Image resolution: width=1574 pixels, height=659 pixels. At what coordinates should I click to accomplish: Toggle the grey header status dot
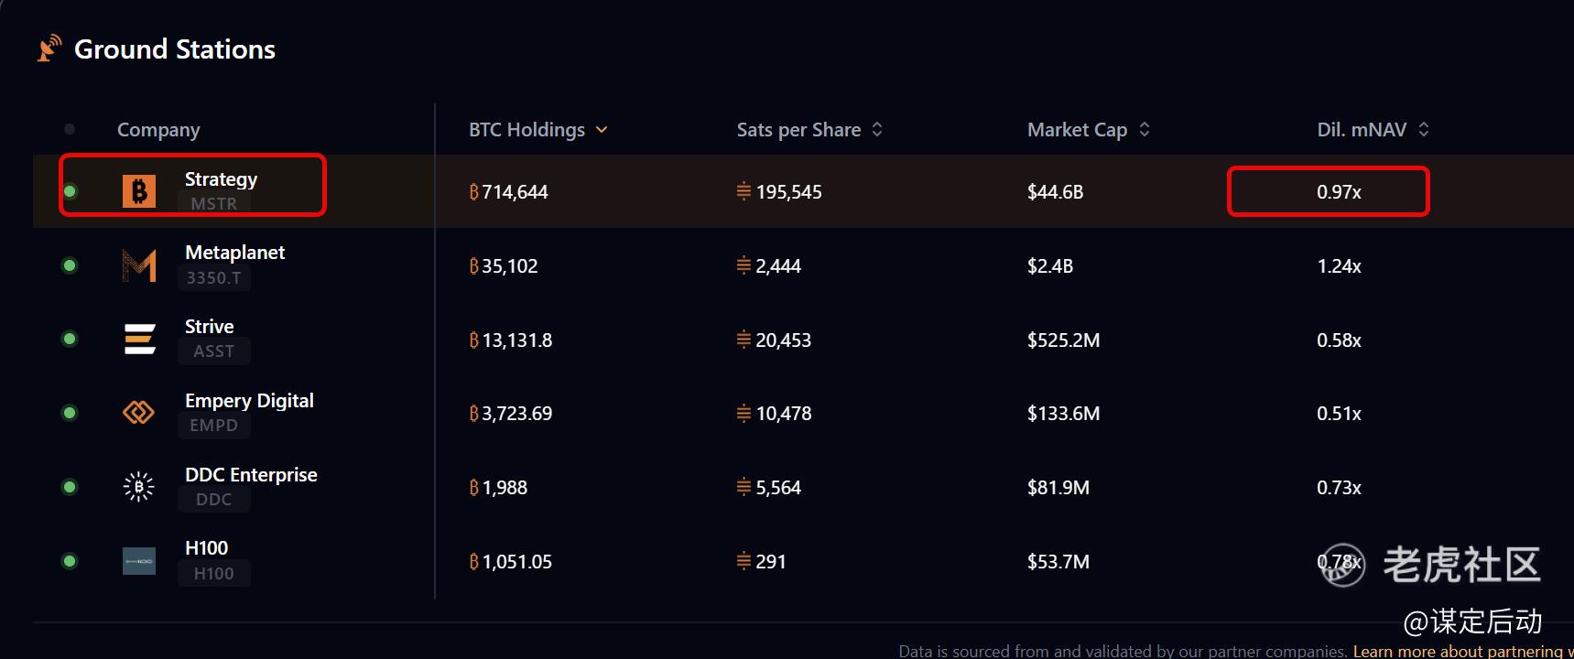pyautogui.click(x=70, y=129)
